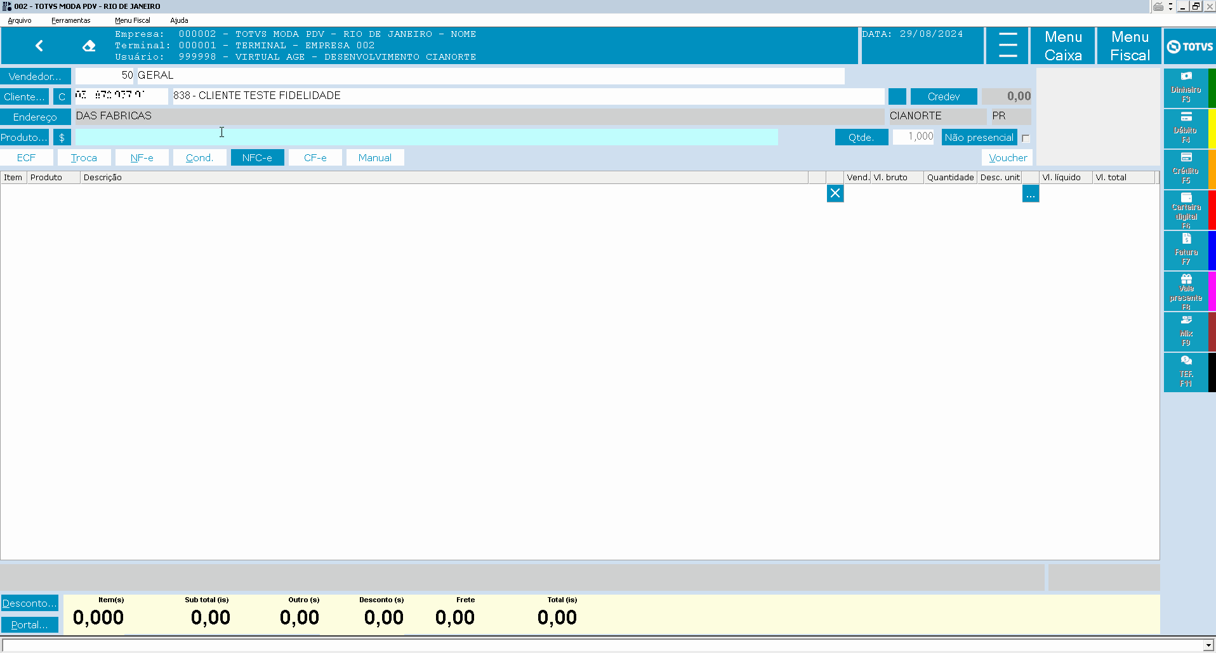Click the on-screen keyboard icon in title bar
The width and height of the screenshot is (1216, 653).
[x=1158, y=6]
